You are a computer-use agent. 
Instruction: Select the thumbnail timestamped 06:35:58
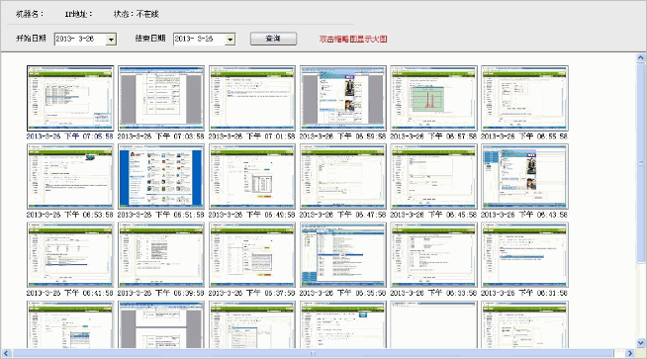343,255
